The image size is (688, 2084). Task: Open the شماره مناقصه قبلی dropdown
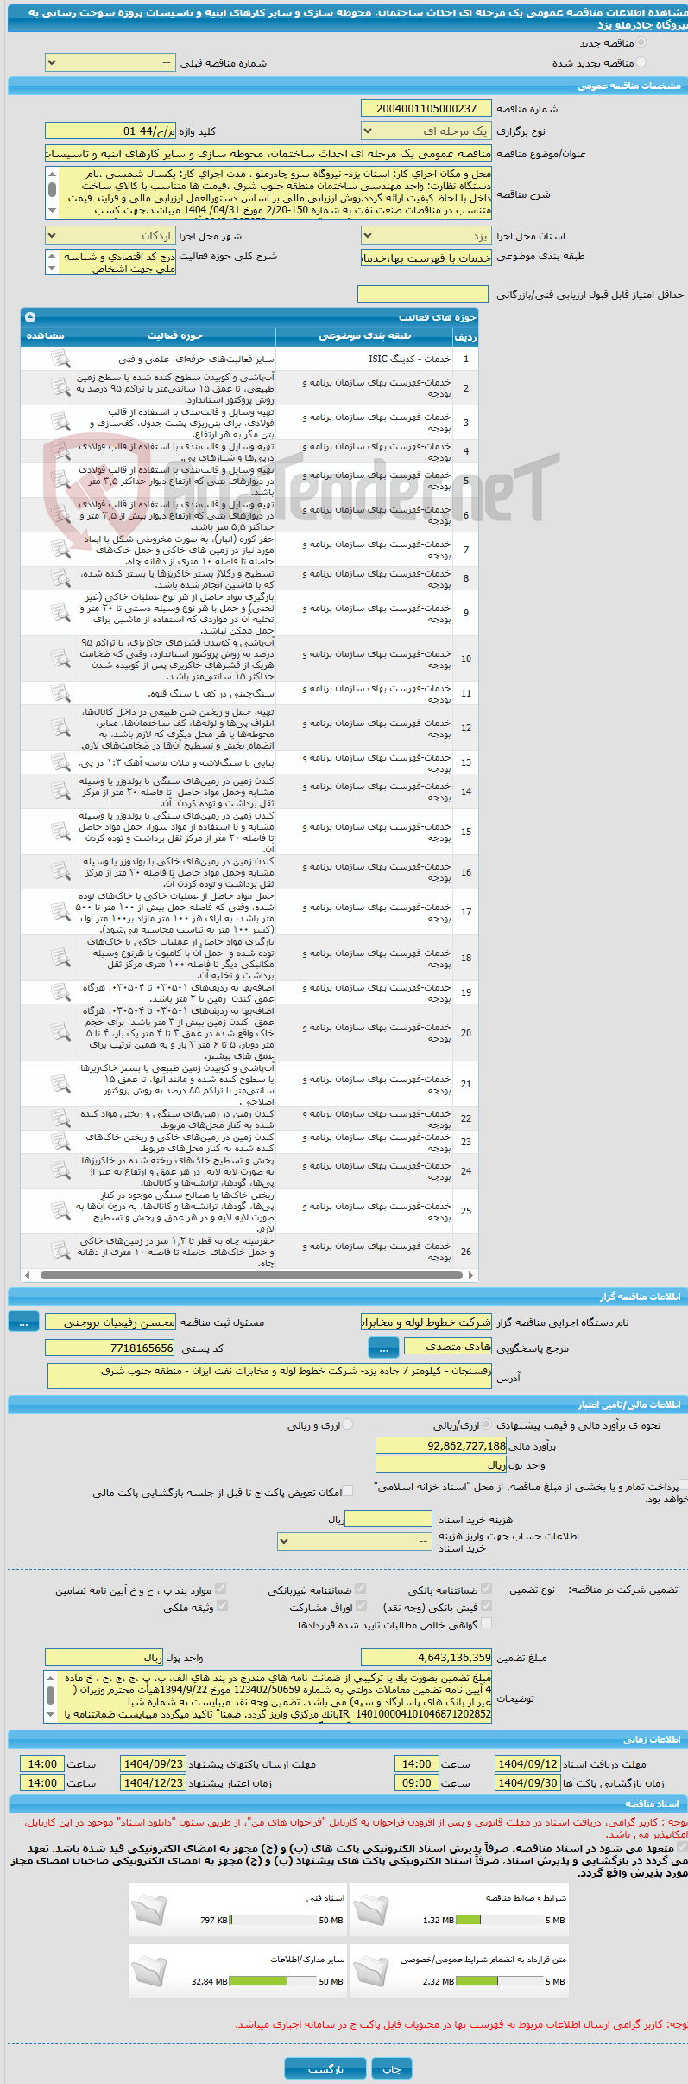pos(110,63)
